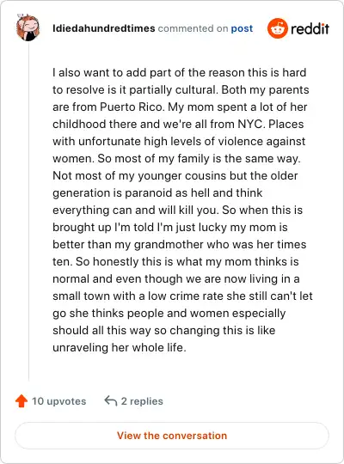Click the Idiedahundredtimes user avatar
Image resolution: width=344 pixels, height=464 pixels.
pos(28,27)
